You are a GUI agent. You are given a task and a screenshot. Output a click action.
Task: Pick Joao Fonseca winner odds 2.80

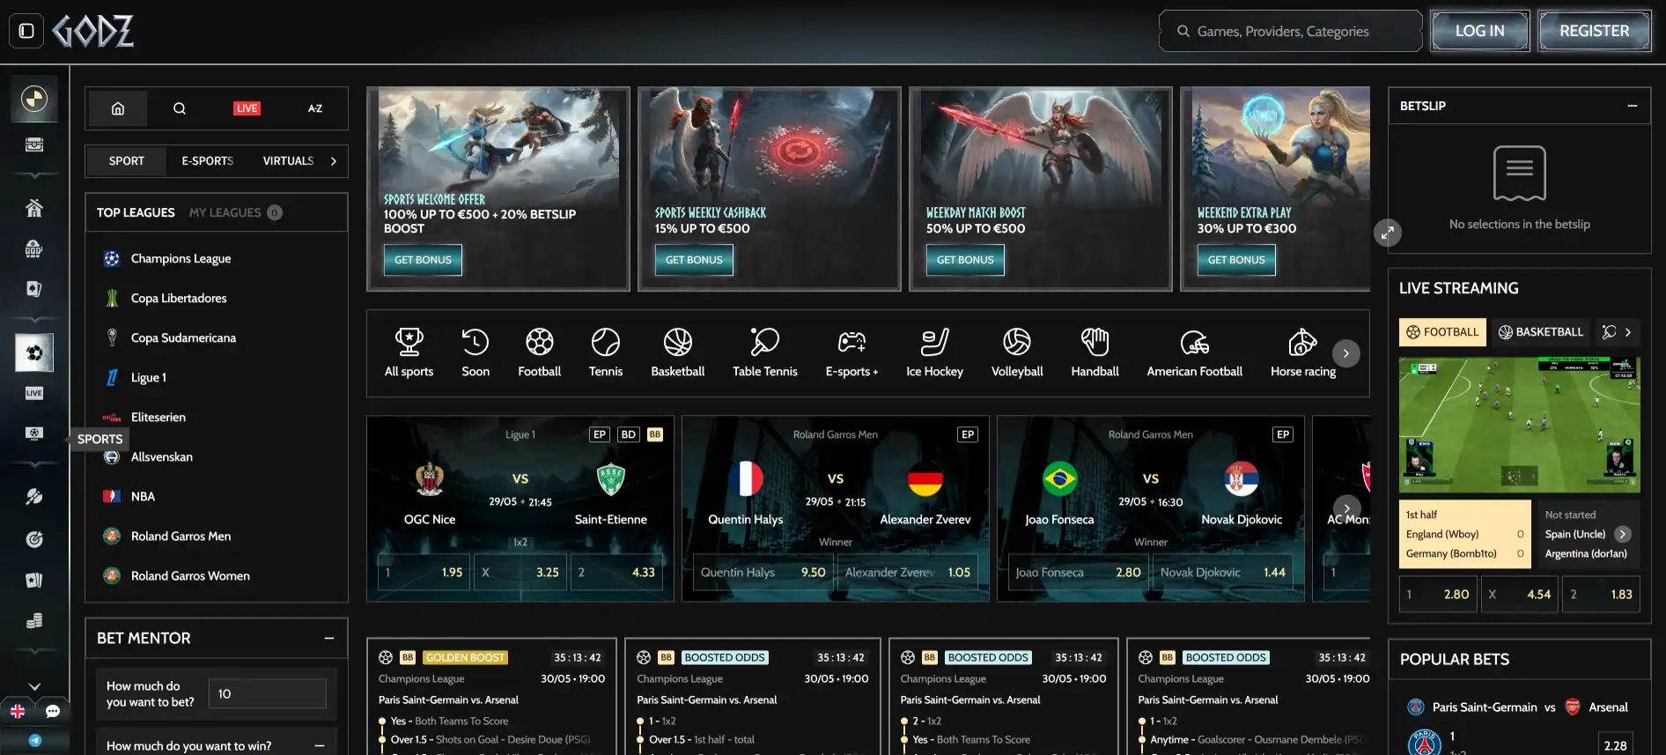[1078, 573]
